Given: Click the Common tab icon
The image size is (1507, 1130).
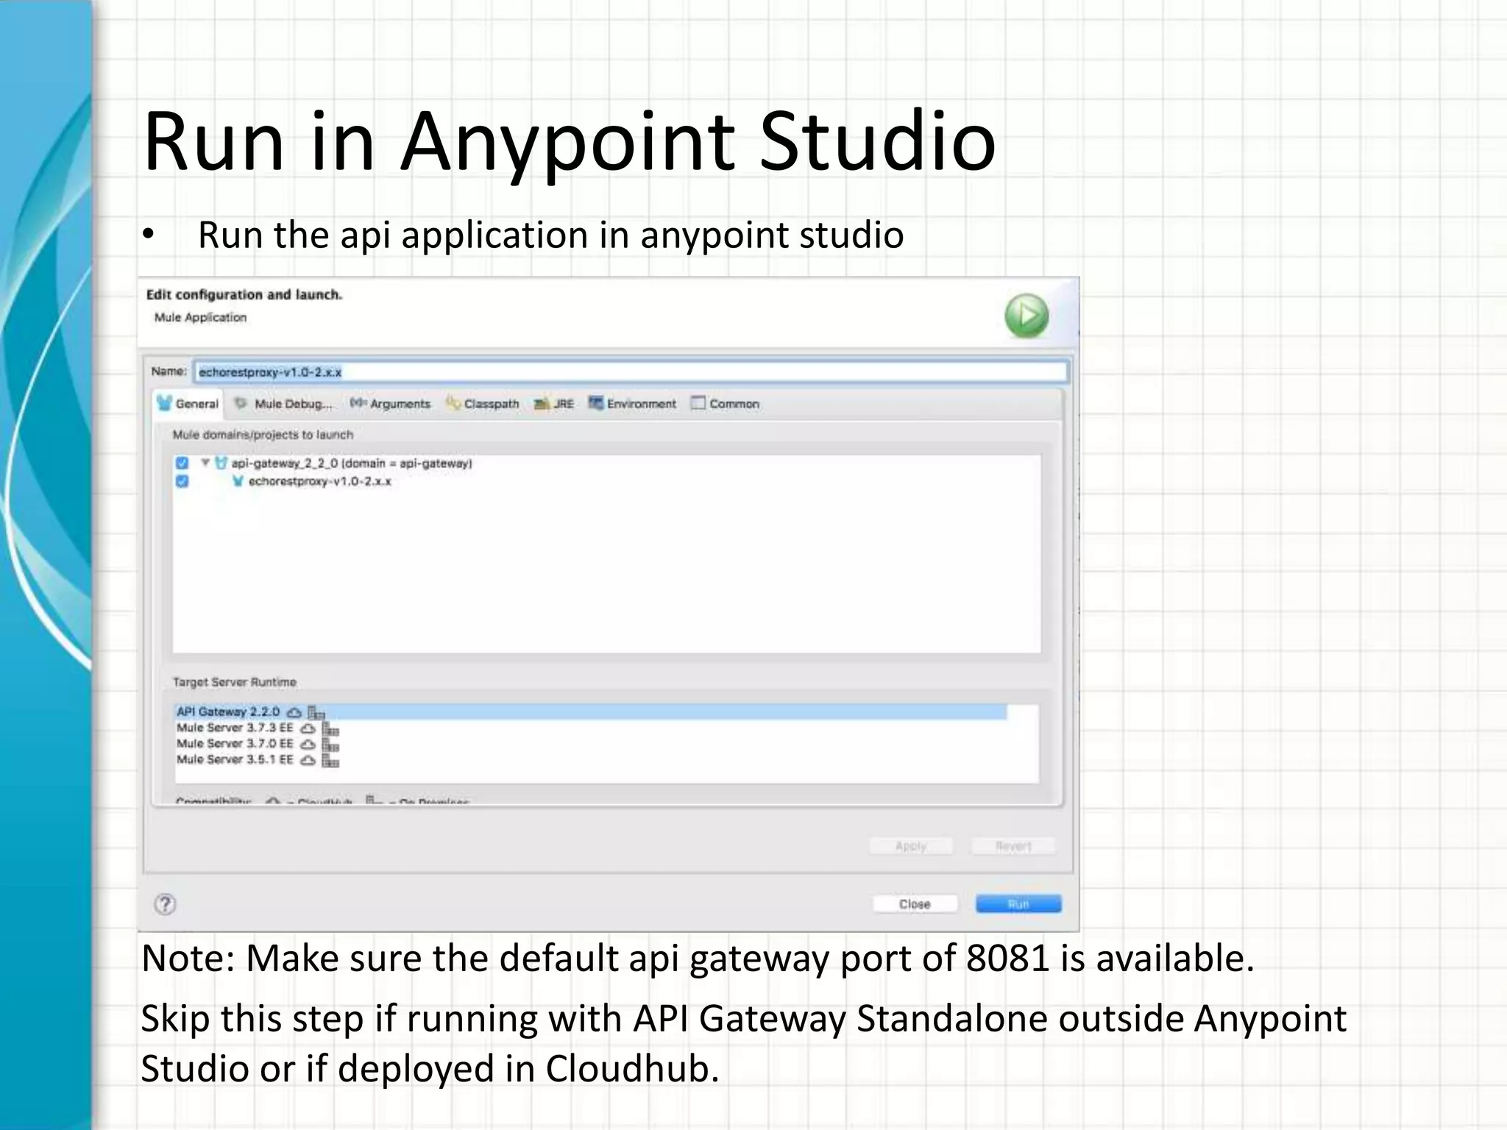Looking at the screenshot, I should 698,403.
